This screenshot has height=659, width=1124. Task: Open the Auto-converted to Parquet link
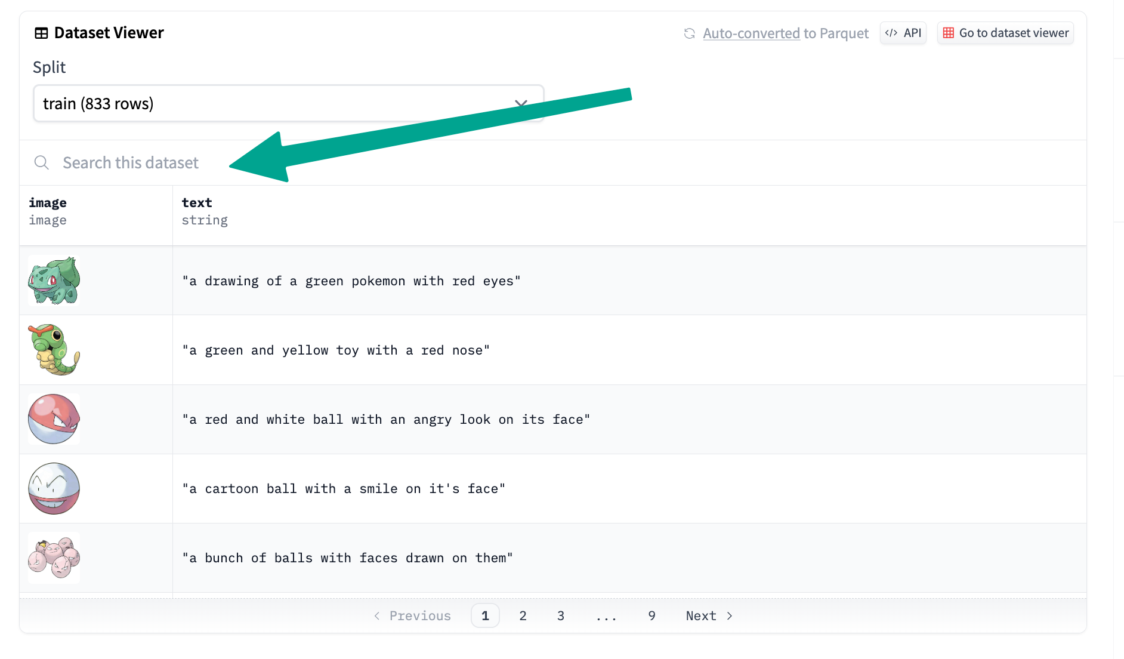(785, 33)
